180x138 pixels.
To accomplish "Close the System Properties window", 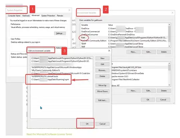I will pyautogui.click(x=69, y=10).
